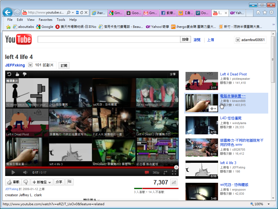Open the browser Tools gear icon

tap(271, 12)
